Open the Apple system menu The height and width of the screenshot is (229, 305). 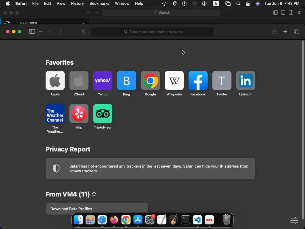tap(8, 4)
